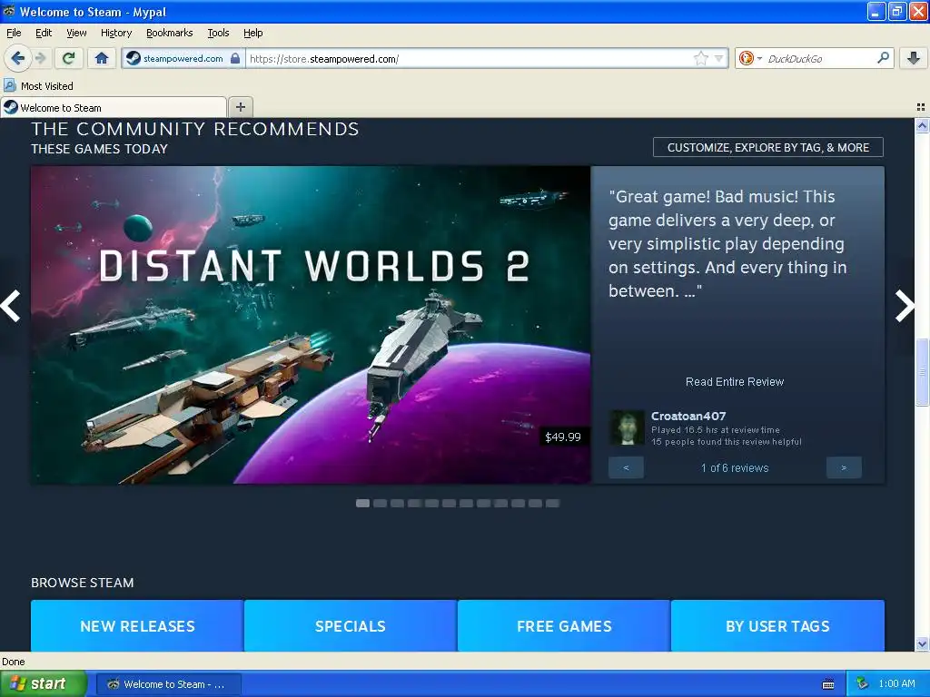Click the padlock security icon

click(x=235, y=58)
